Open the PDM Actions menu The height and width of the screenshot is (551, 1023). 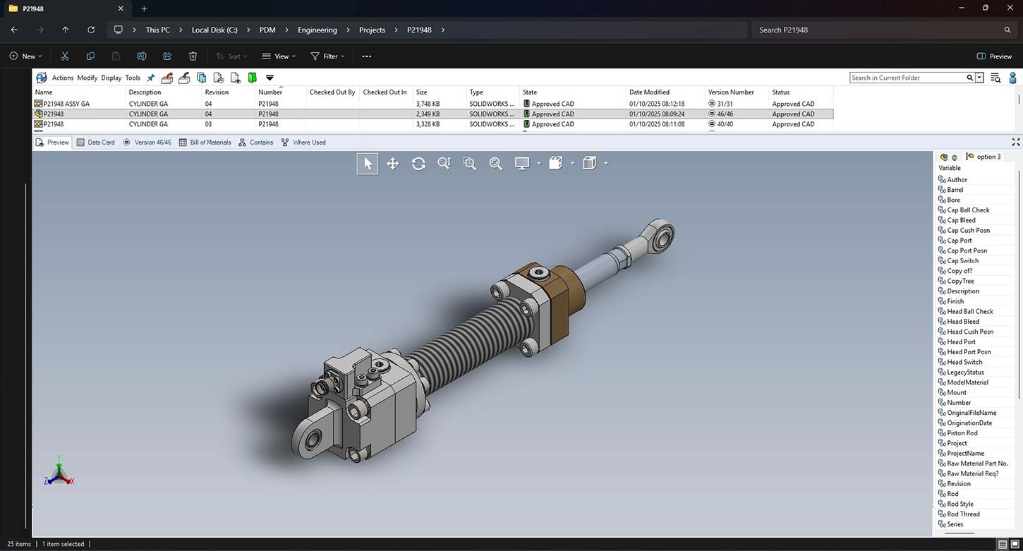point(63,78)
